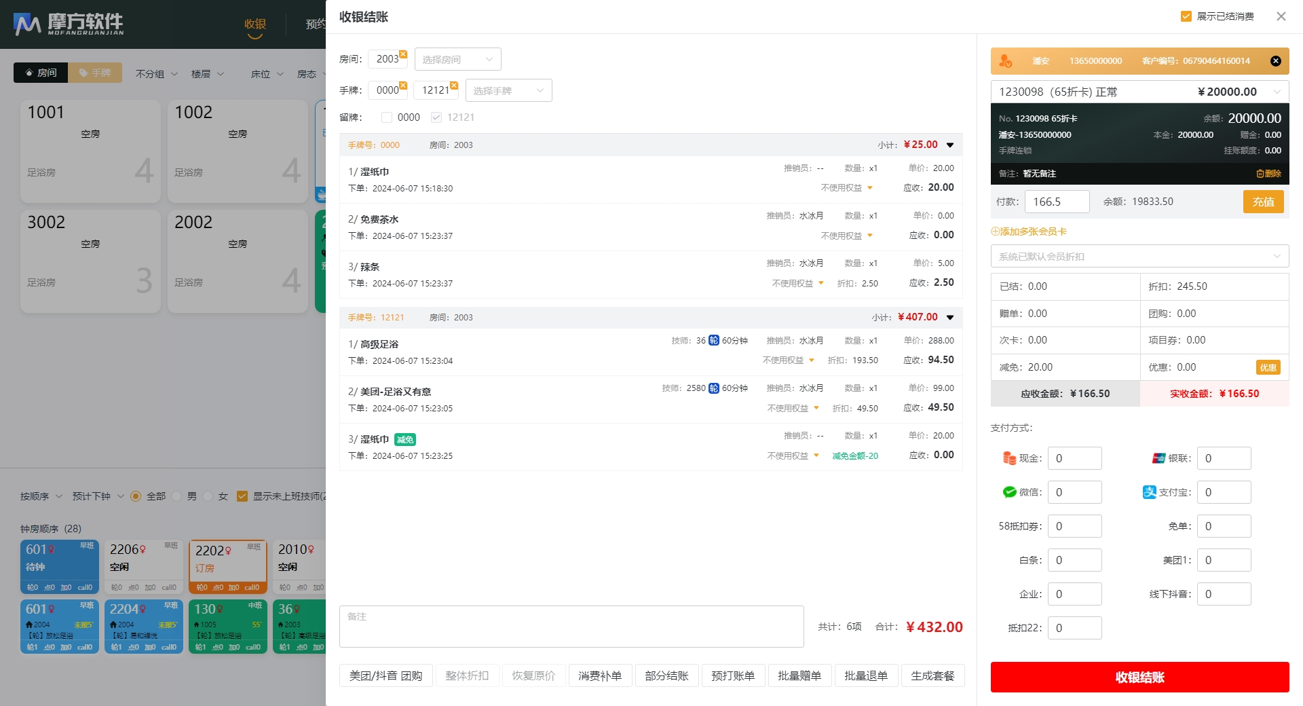Clear the selected customer with black X icon

point(1276,61)
